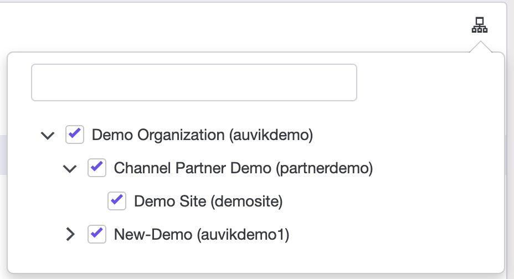Screen dimensions: 514x279
Task: Dismiss the site selector via the network tree icon
Action: 479,25
